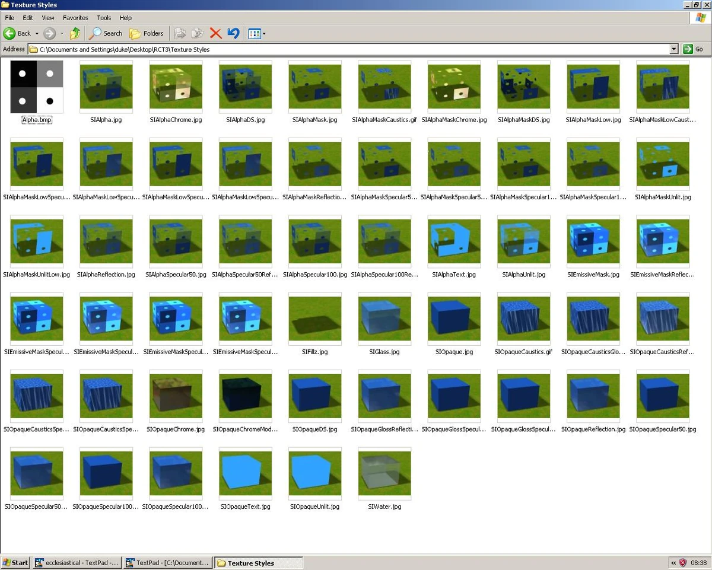Screen dimensions: 712x570
Task: Go up one folder level
Action: pyautogui.click(x=75, y=33)
